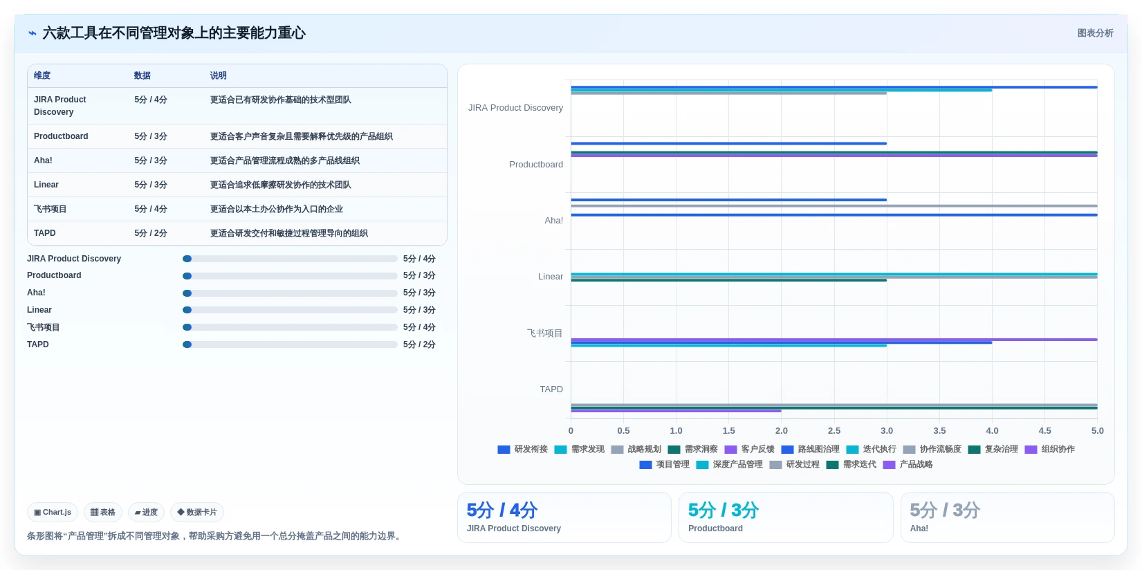The height and width of the screenshot is (570, 1142).
Task: Click the 项目管理 legend color swatch
Action: point(645,465)
